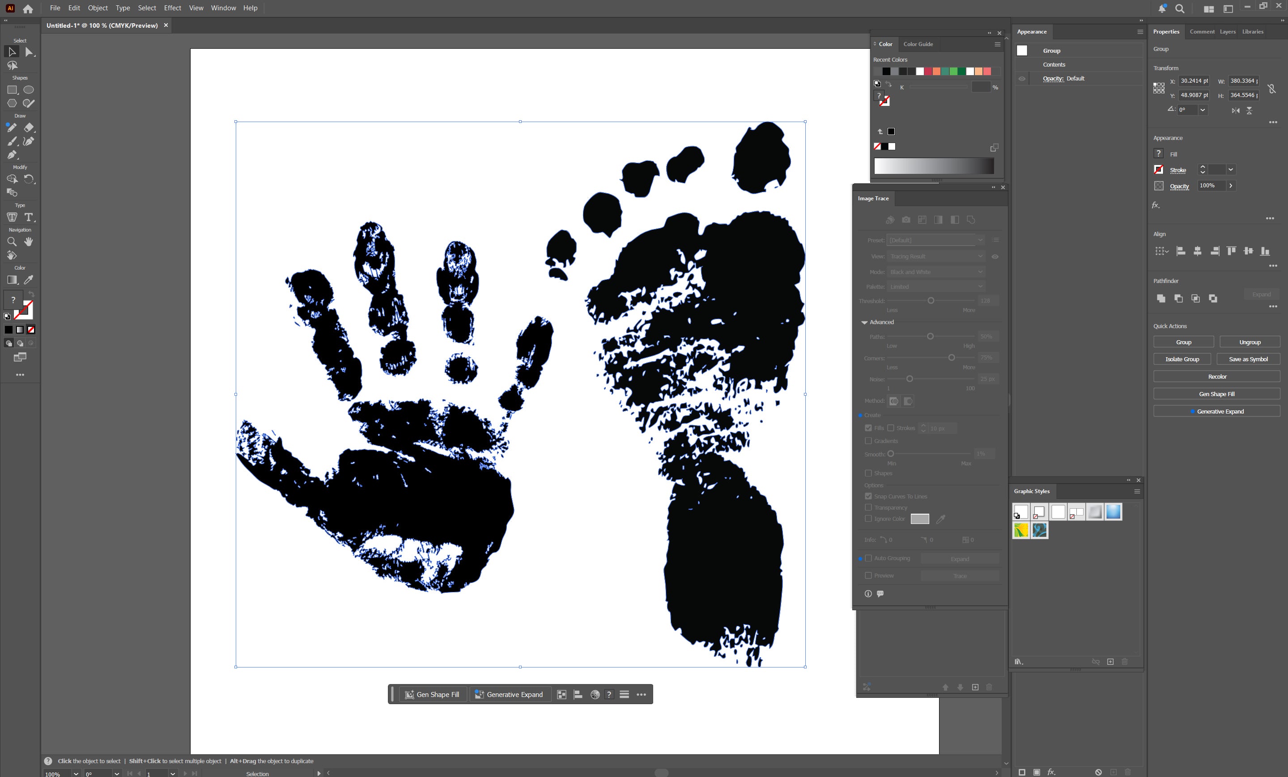Open the rotation angle dropdown in Transform

click(x=1202, y=110)
